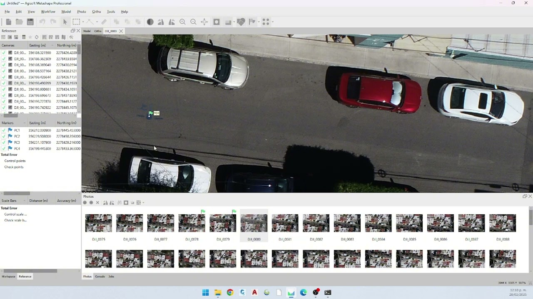The image size is (533, 299).
Task: Enable cameras in the Photos pane toolbar
Action: click(x=85, y=203)
